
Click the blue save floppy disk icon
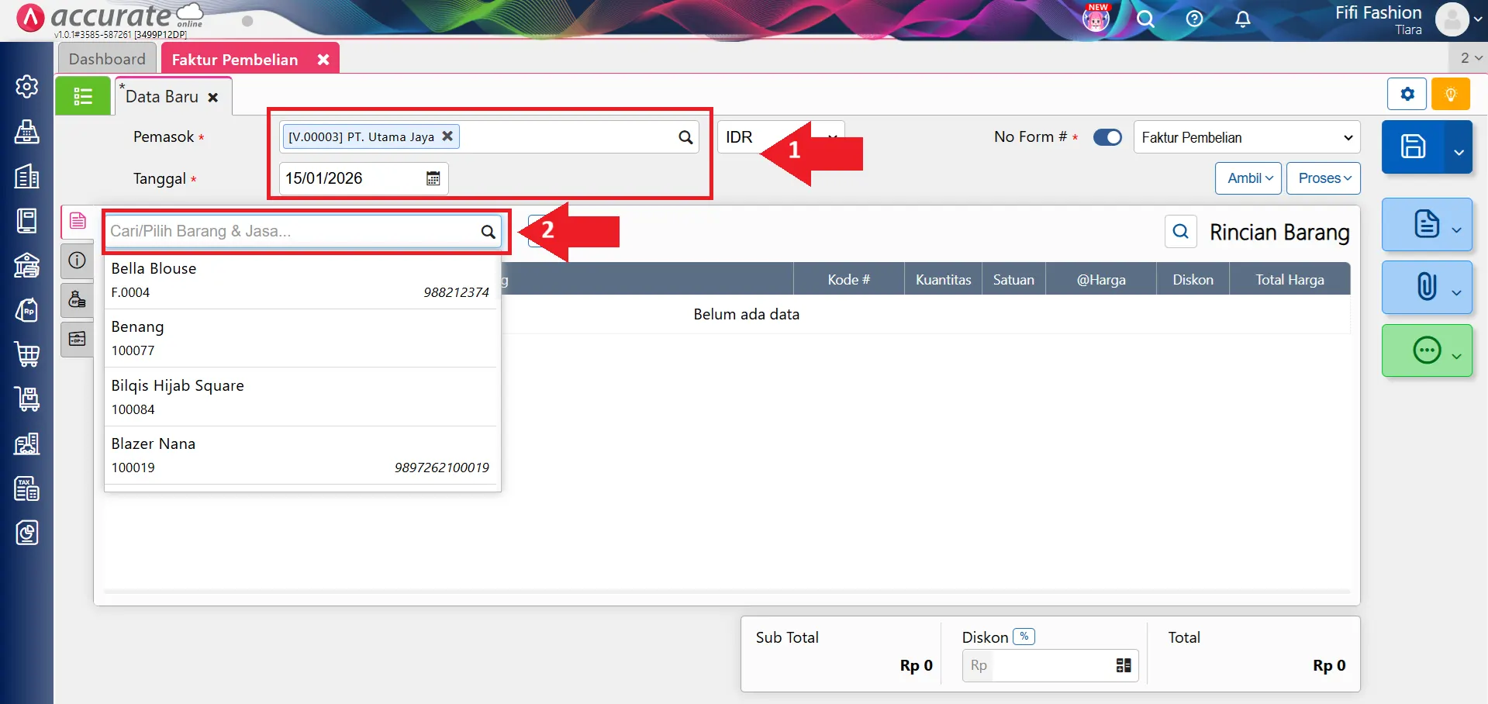(x=1412, y=147)
